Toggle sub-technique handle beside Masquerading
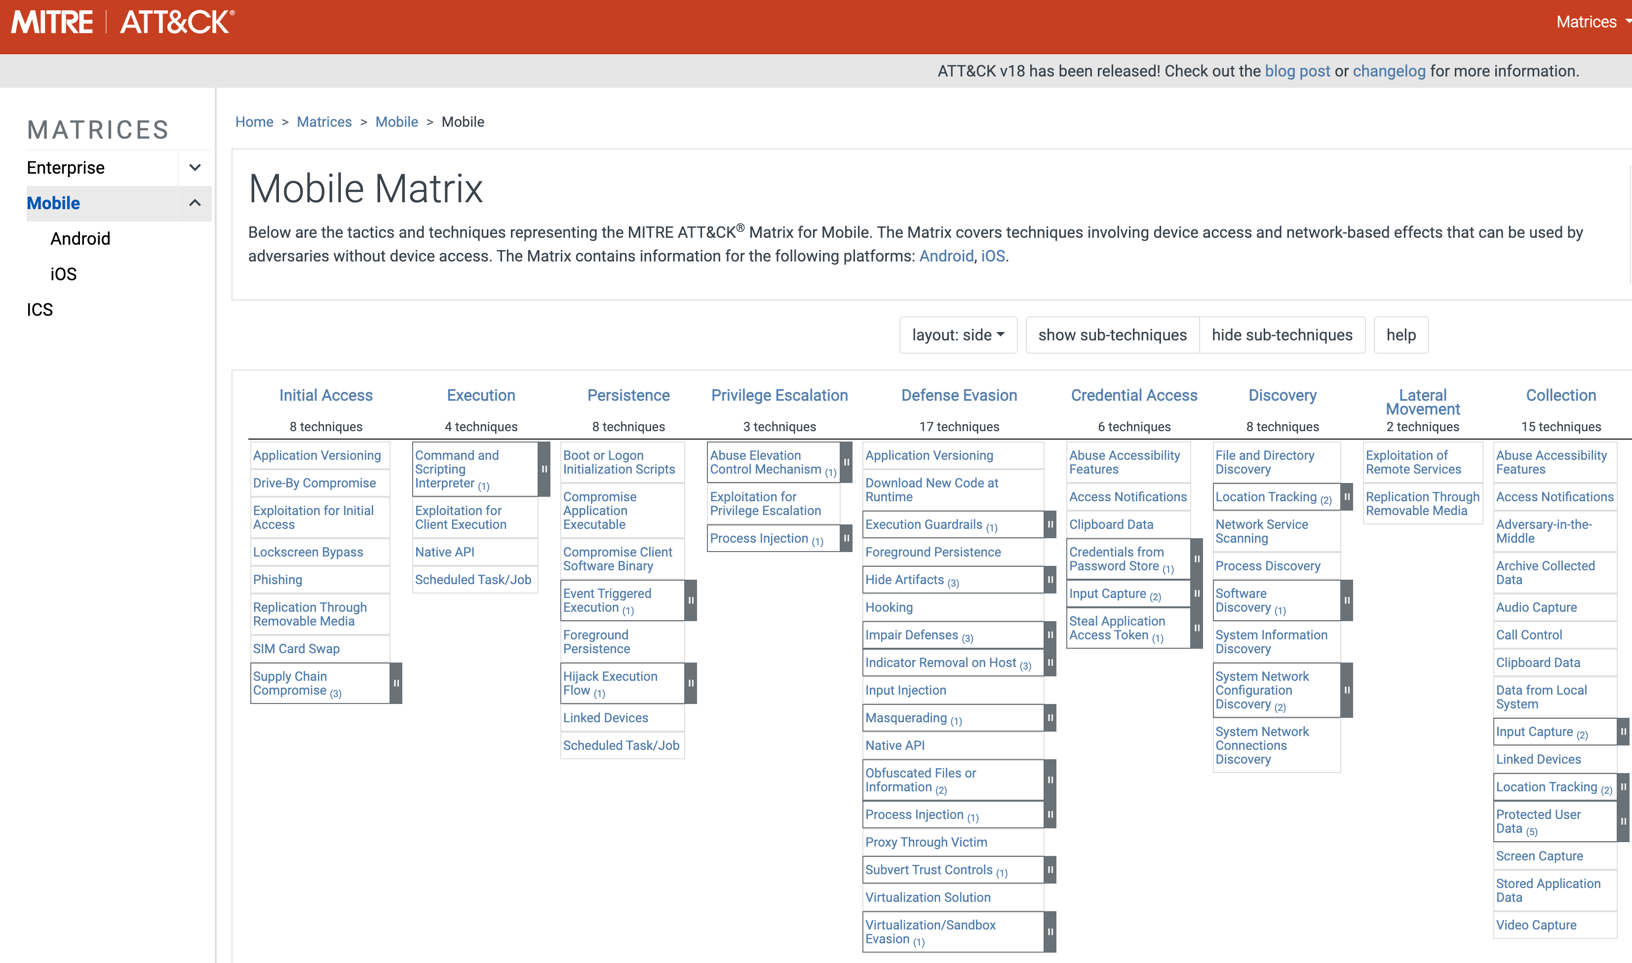This screenshot has width=1632, height=963. point(1049,718)
